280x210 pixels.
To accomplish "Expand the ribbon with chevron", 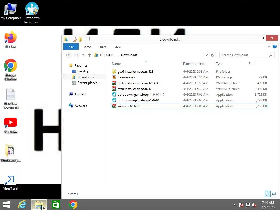I will coord(269,47).
